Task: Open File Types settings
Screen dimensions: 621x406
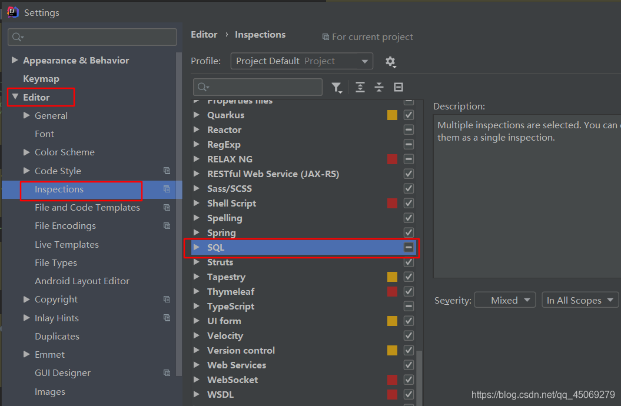Action: (56, 263)
